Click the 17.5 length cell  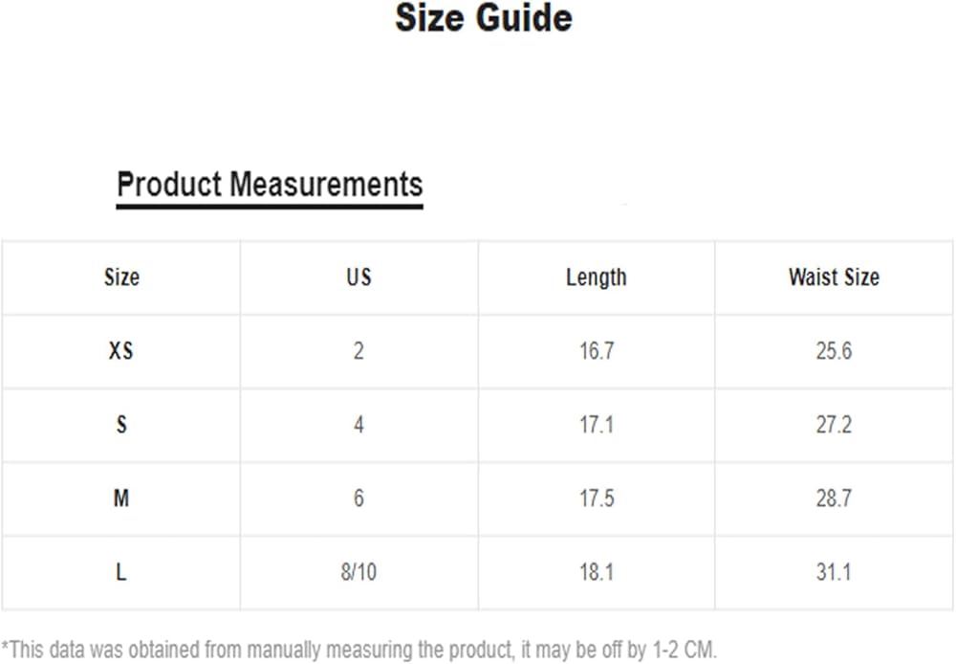(x=597, y=498)
